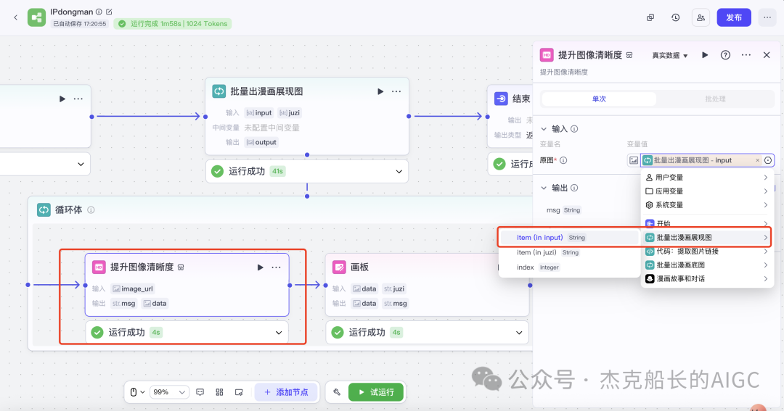Screen dimensions: 784x411
Task: Run the 批量出漫画展现图 node play icon
Action: [380, 91]
